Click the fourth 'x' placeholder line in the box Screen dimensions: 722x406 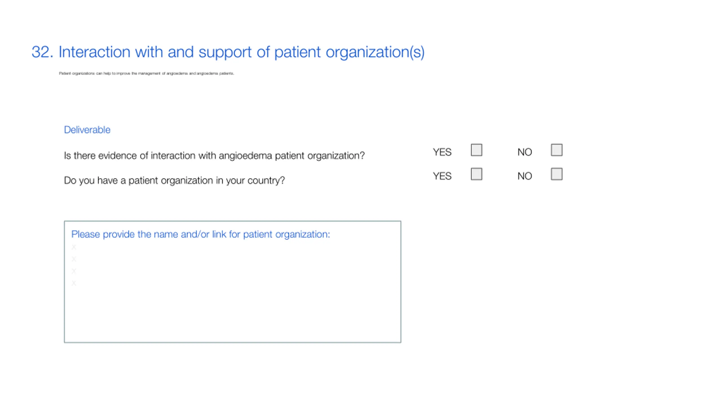(x=74, y=283)
